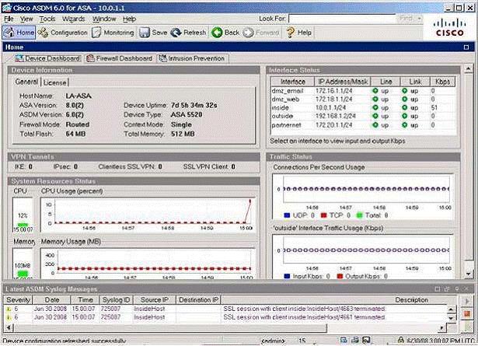Open the Wizards menu

pyautogui.click(x=74, y=19)
